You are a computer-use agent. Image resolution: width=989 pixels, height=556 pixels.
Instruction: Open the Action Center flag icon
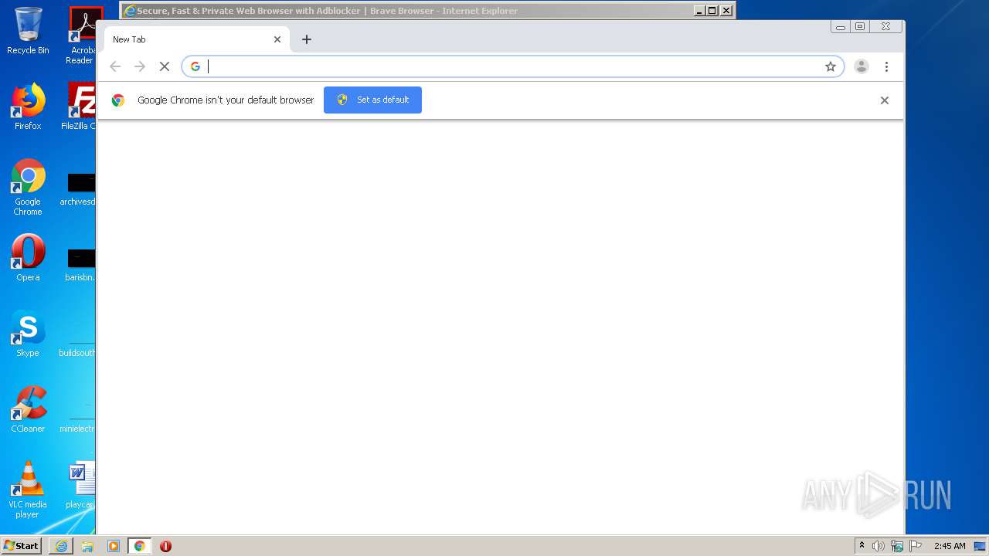coord(916,546)
